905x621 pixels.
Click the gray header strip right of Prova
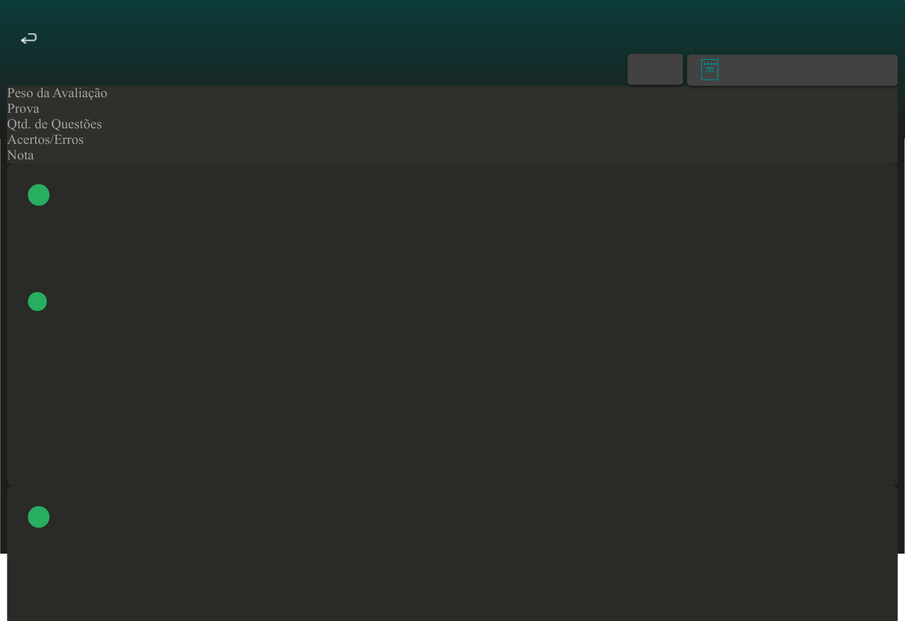click(468, 109)
